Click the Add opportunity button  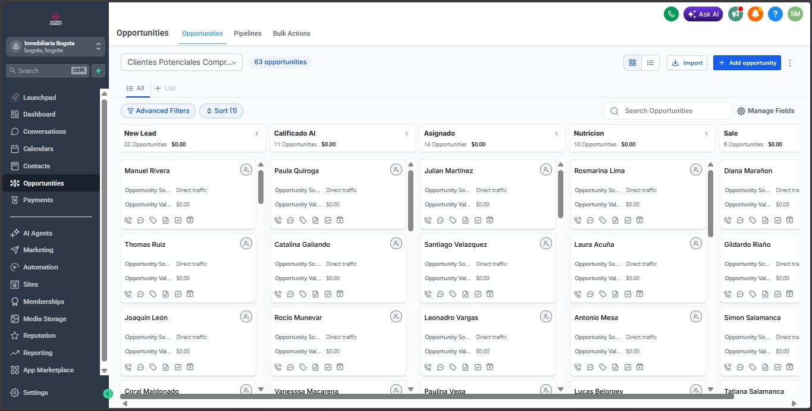tap(747, 62)
